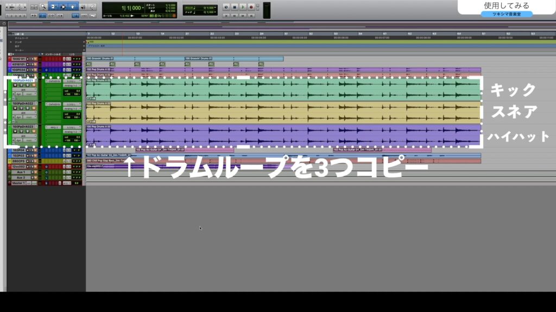The width and height of the screenshot is (556, 312).
Task: Open 'dyn' elastic audio selector on 100PpDrA022
Action: pos(19,117)
